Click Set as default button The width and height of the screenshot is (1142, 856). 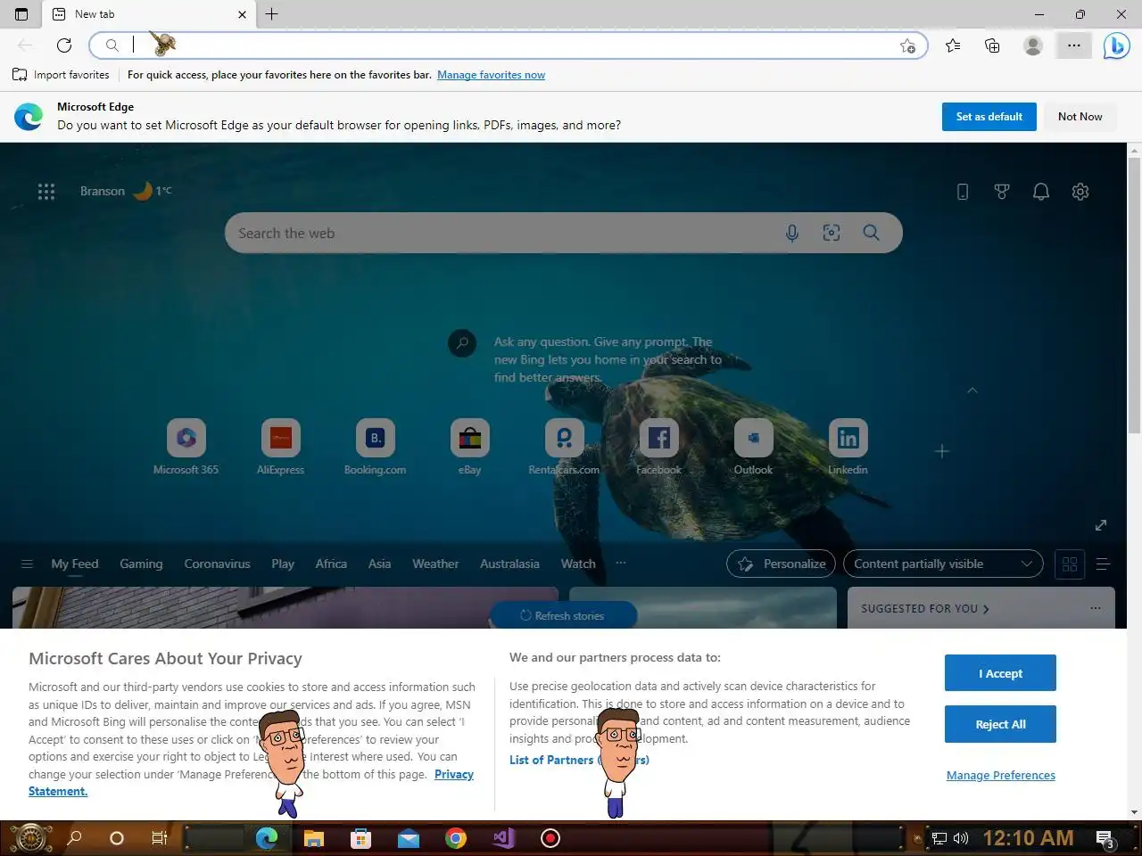coord(989,117)
